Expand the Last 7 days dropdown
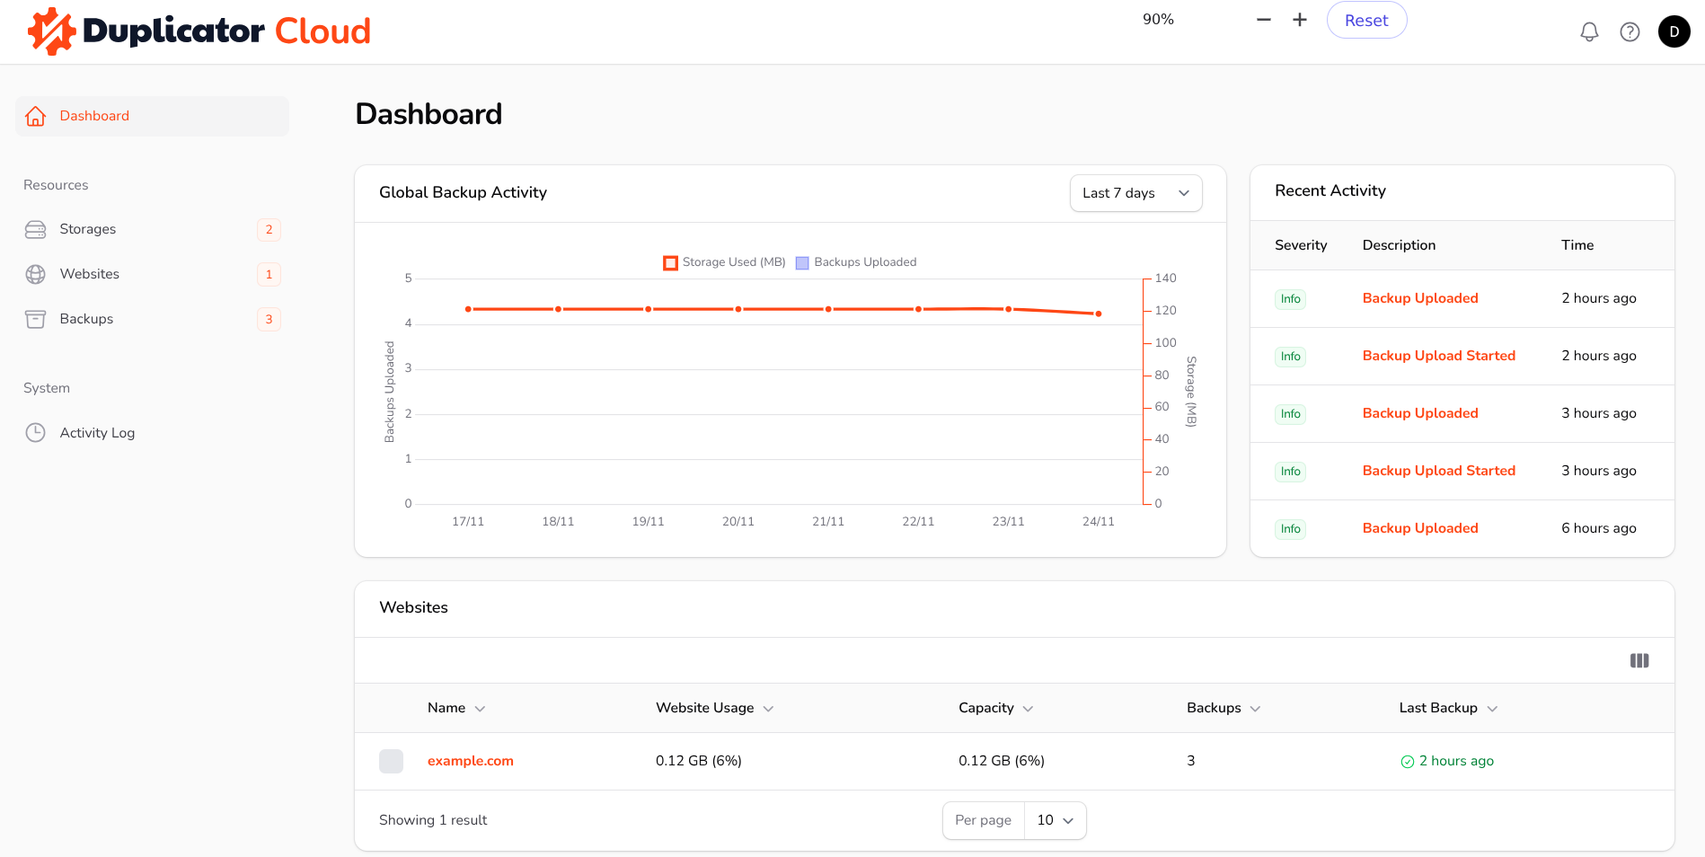This screenshot has width=1705, height=857. 1135,193
